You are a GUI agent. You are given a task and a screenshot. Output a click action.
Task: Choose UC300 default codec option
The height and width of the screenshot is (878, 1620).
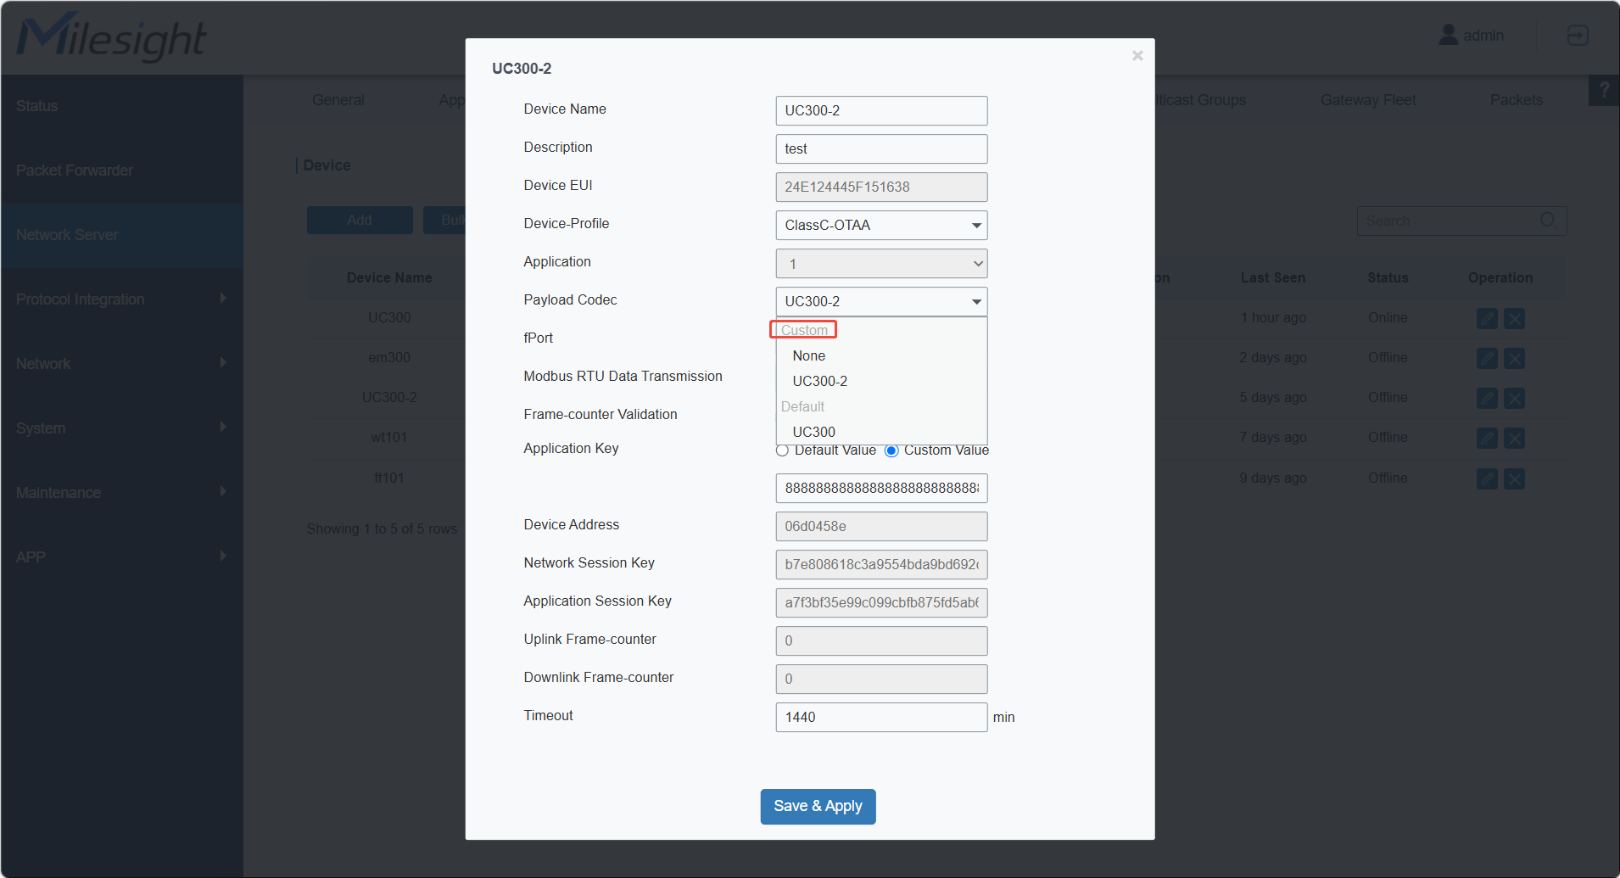813,432
